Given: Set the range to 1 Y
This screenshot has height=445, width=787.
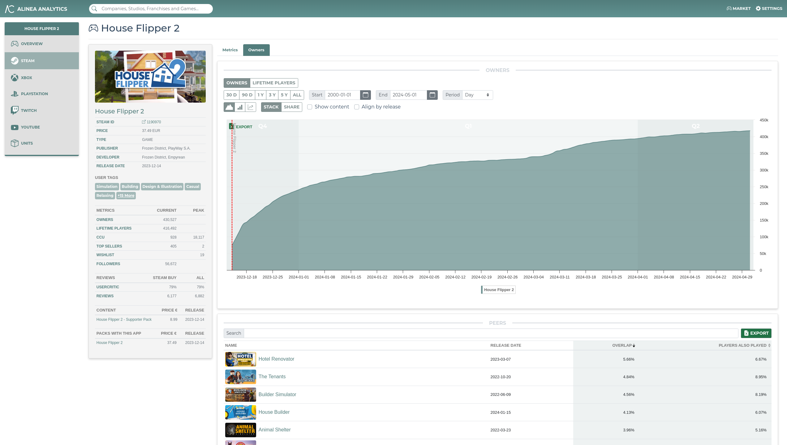Looking at the screenshot, I should pyautogui.click(x=260, y=95).
